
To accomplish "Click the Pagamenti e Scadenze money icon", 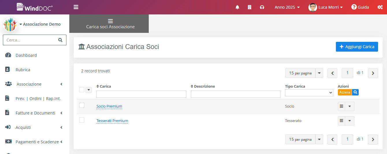I will point(8,142).
